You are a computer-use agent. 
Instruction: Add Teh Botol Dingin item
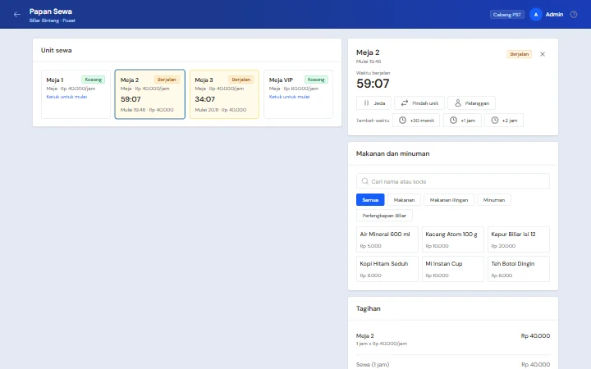[x=518, y=269]
